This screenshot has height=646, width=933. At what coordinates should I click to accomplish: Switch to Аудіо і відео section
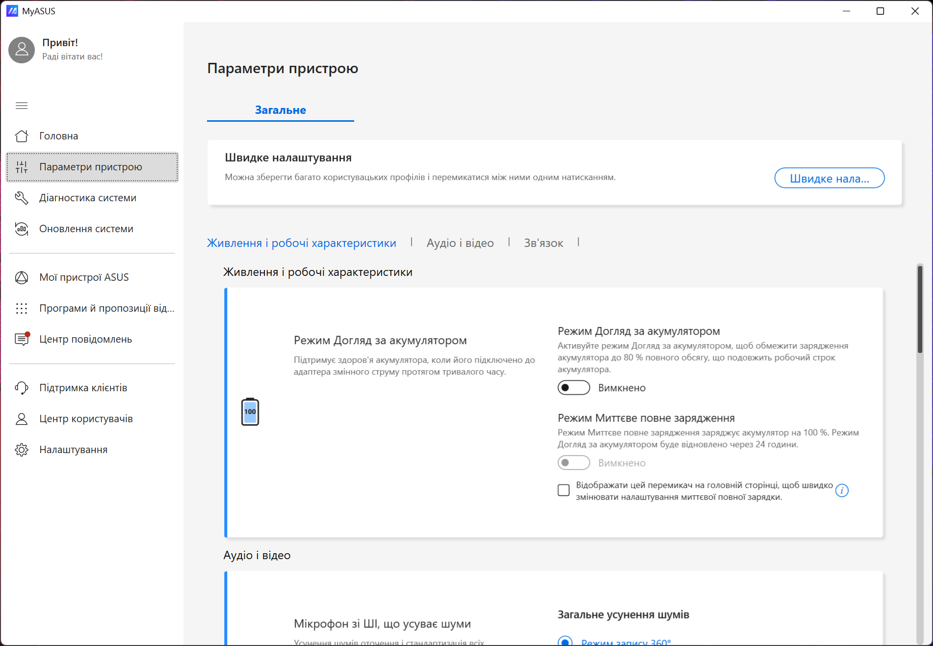(x=460, y=243)
